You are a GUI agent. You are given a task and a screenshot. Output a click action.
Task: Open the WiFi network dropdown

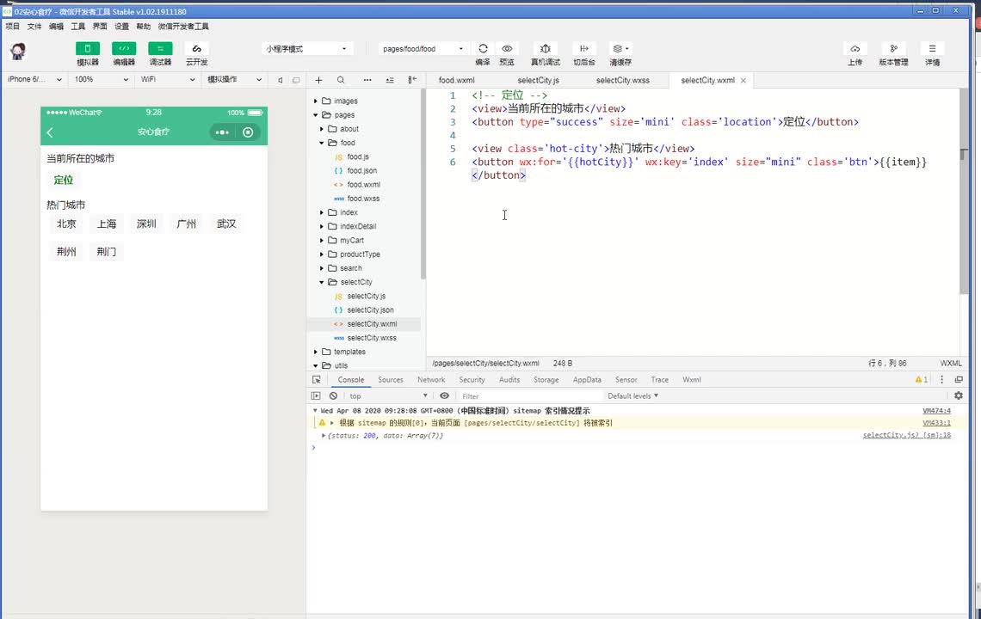(x=168, y=80)
